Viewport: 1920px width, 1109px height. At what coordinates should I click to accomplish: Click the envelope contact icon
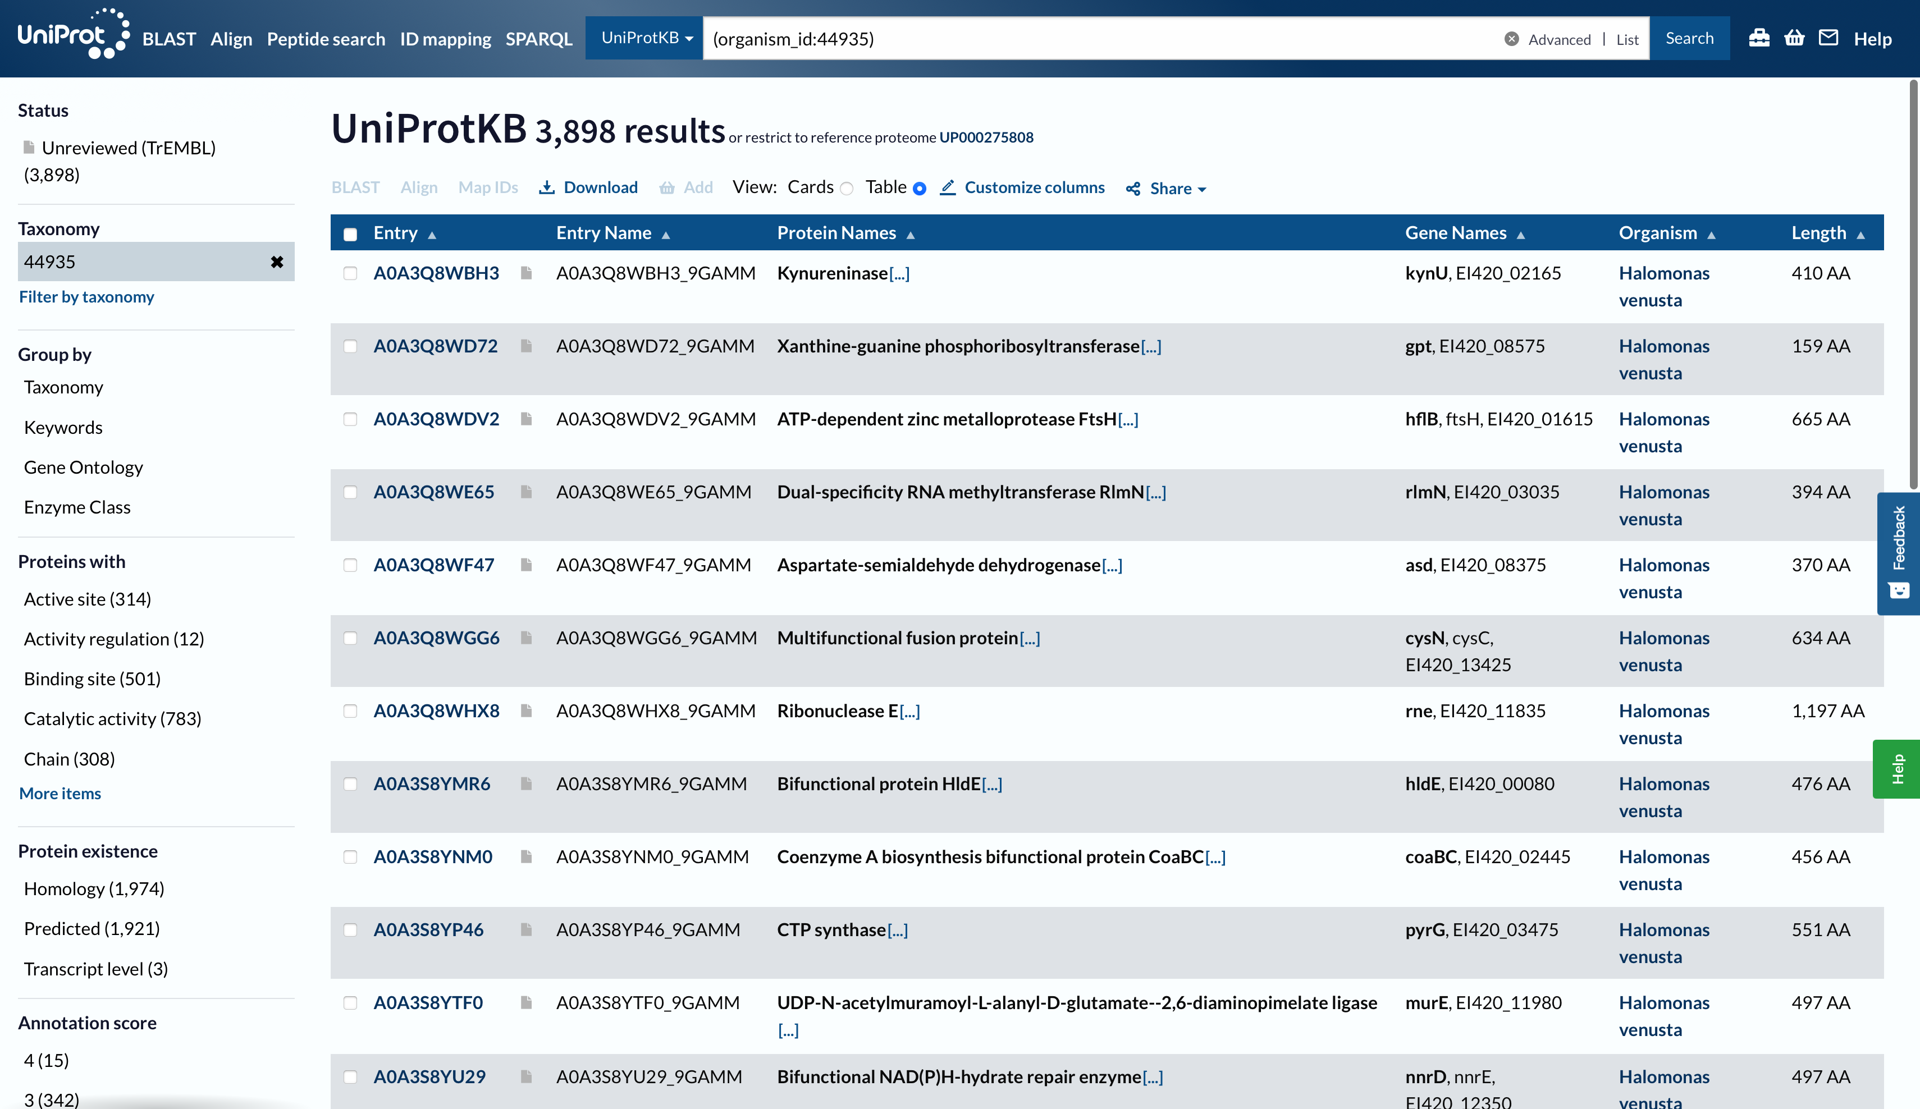(x=1828, y=37)
